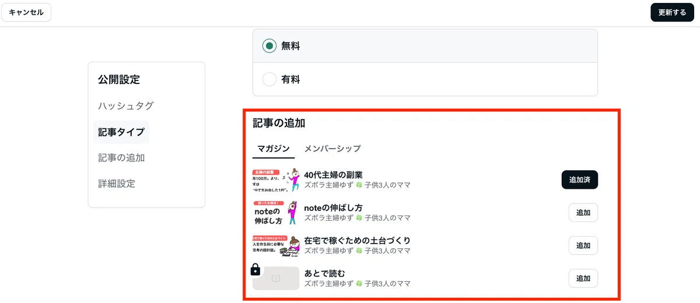Add article to noteの伸ばし方 magazine
The height and width of the screenshot is (303, 700).
[583, 213]
